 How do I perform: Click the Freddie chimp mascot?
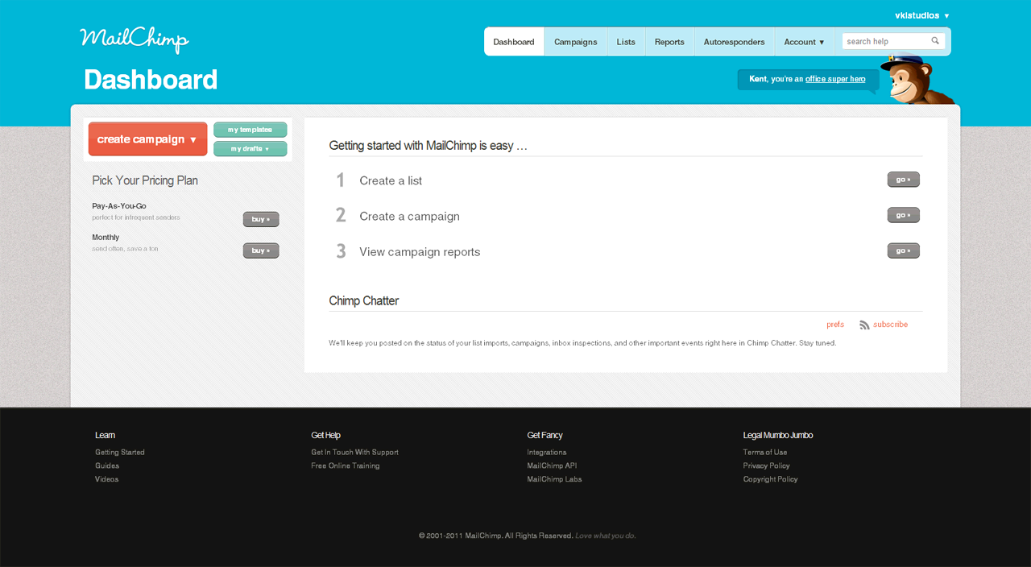point(916,79)
